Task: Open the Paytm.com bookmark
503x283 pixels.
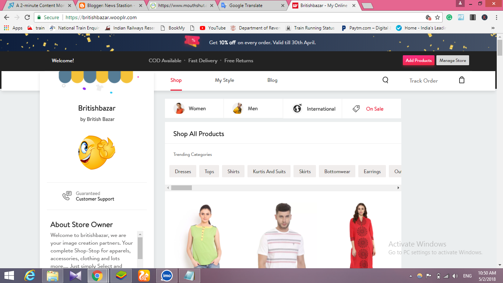Action: point(366,28)
